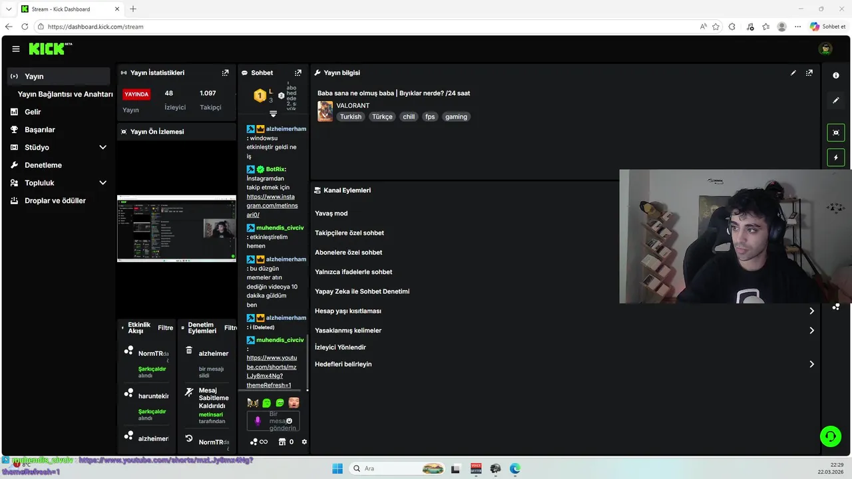Open the profile avatar menu in the header
The width and height of the screenshot is (852, 479).
[825, 49]
